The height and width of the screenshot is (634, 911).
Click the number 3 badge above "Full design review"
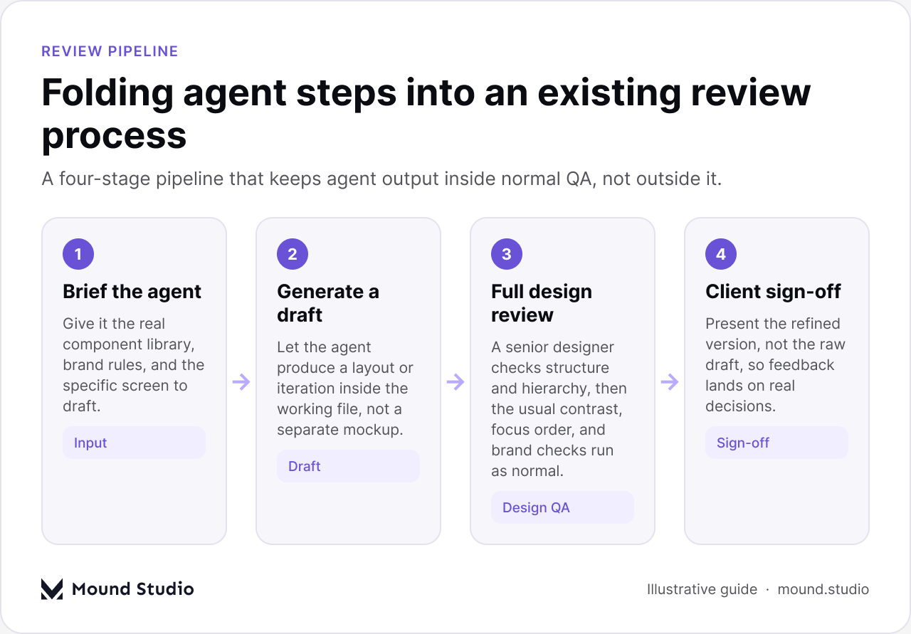(x=507, y=254)
